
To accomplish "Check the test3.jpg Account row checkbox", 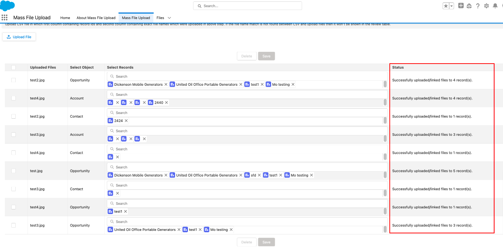I will point(14,135).
